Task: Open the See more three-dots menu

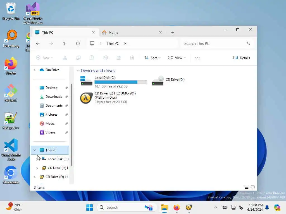Action: pyautogui.click(x=197, y=58)
